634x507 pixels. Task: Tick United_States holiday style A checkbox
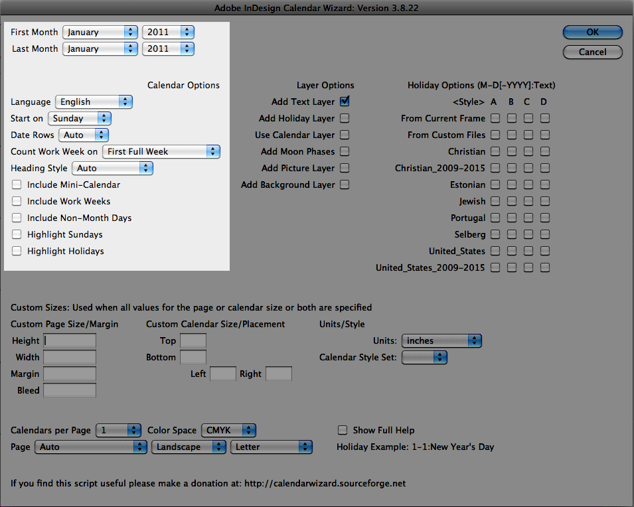[x=495, y=251]
